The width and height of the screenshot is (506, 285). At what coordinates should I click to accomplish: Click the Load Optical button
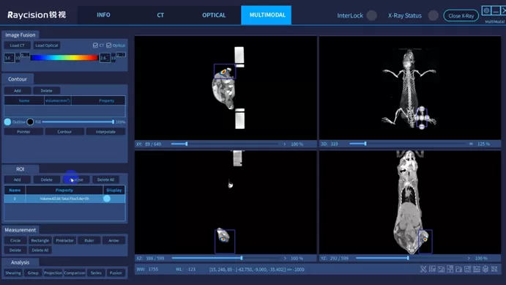[46, 45]
